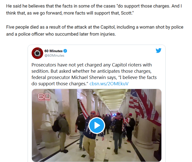This screenshot has width=192, height=162.
Task: Play the embedded 60 Minutes video
Action: click(x=97, y=125)
